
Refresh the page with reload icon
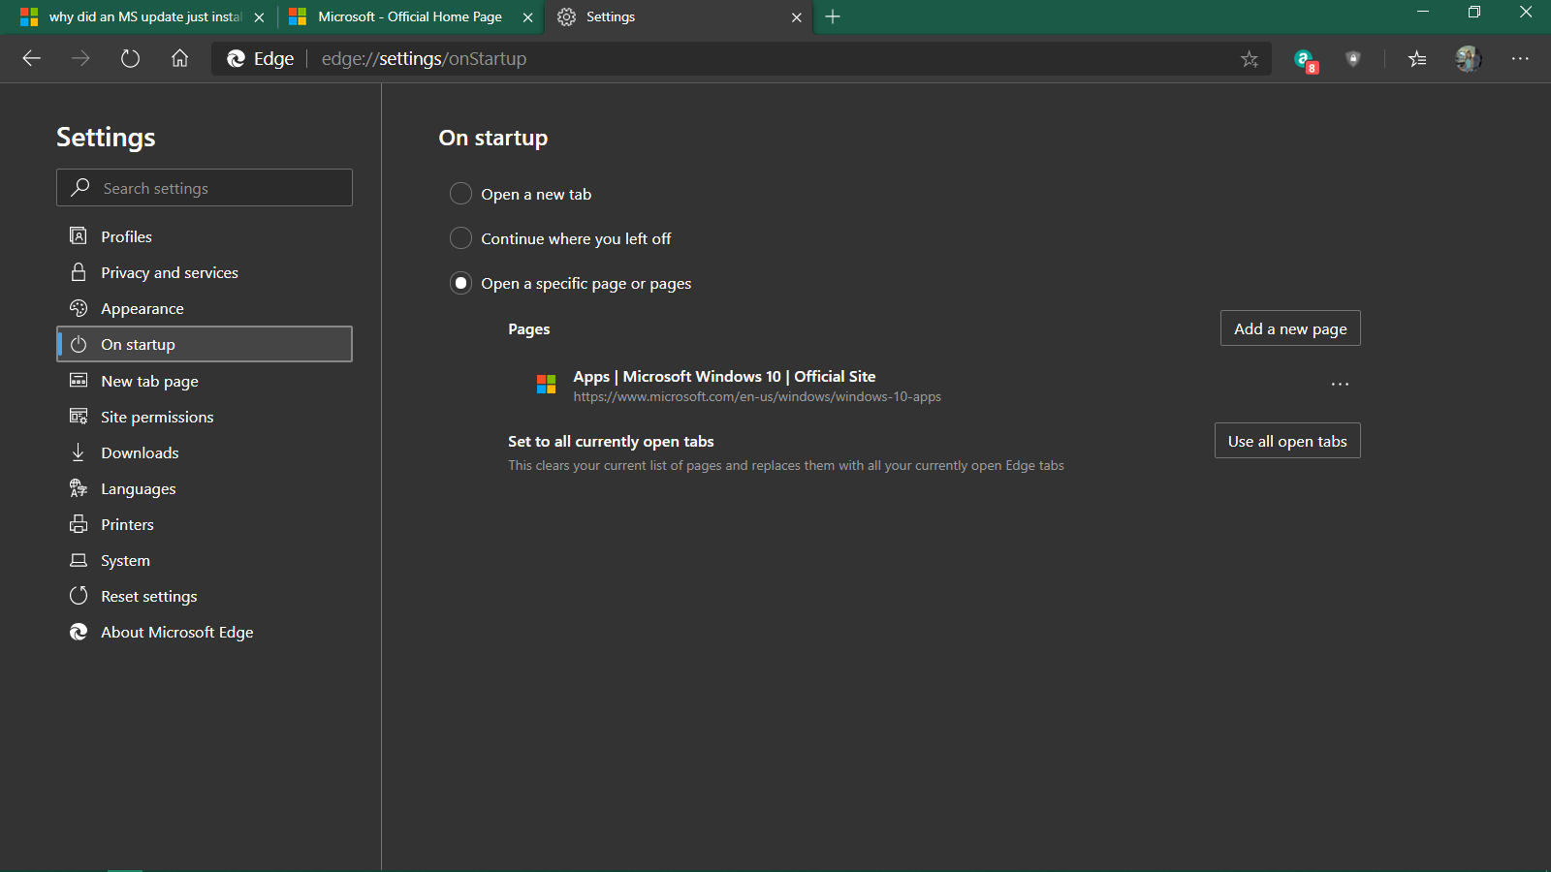(x=130, y=59)
